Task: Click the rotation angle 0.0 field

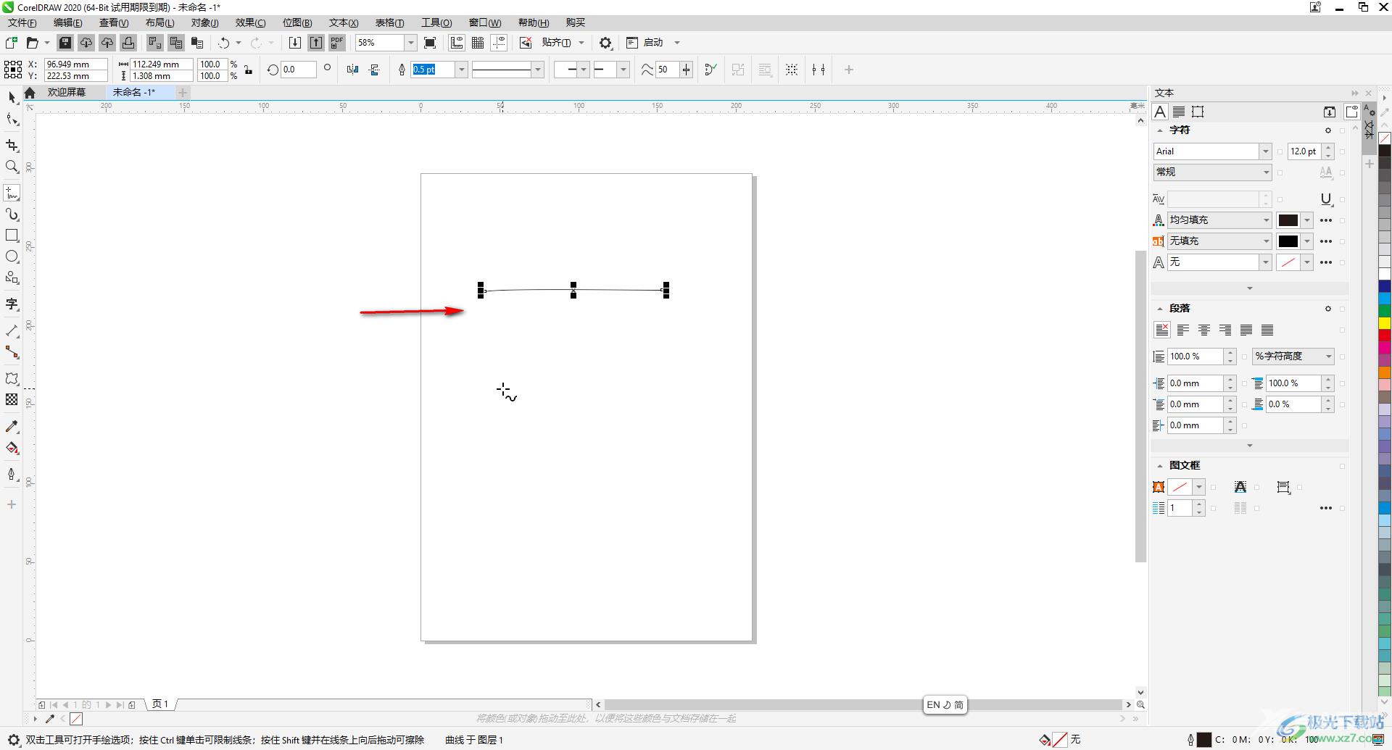Action: point(297,70)
